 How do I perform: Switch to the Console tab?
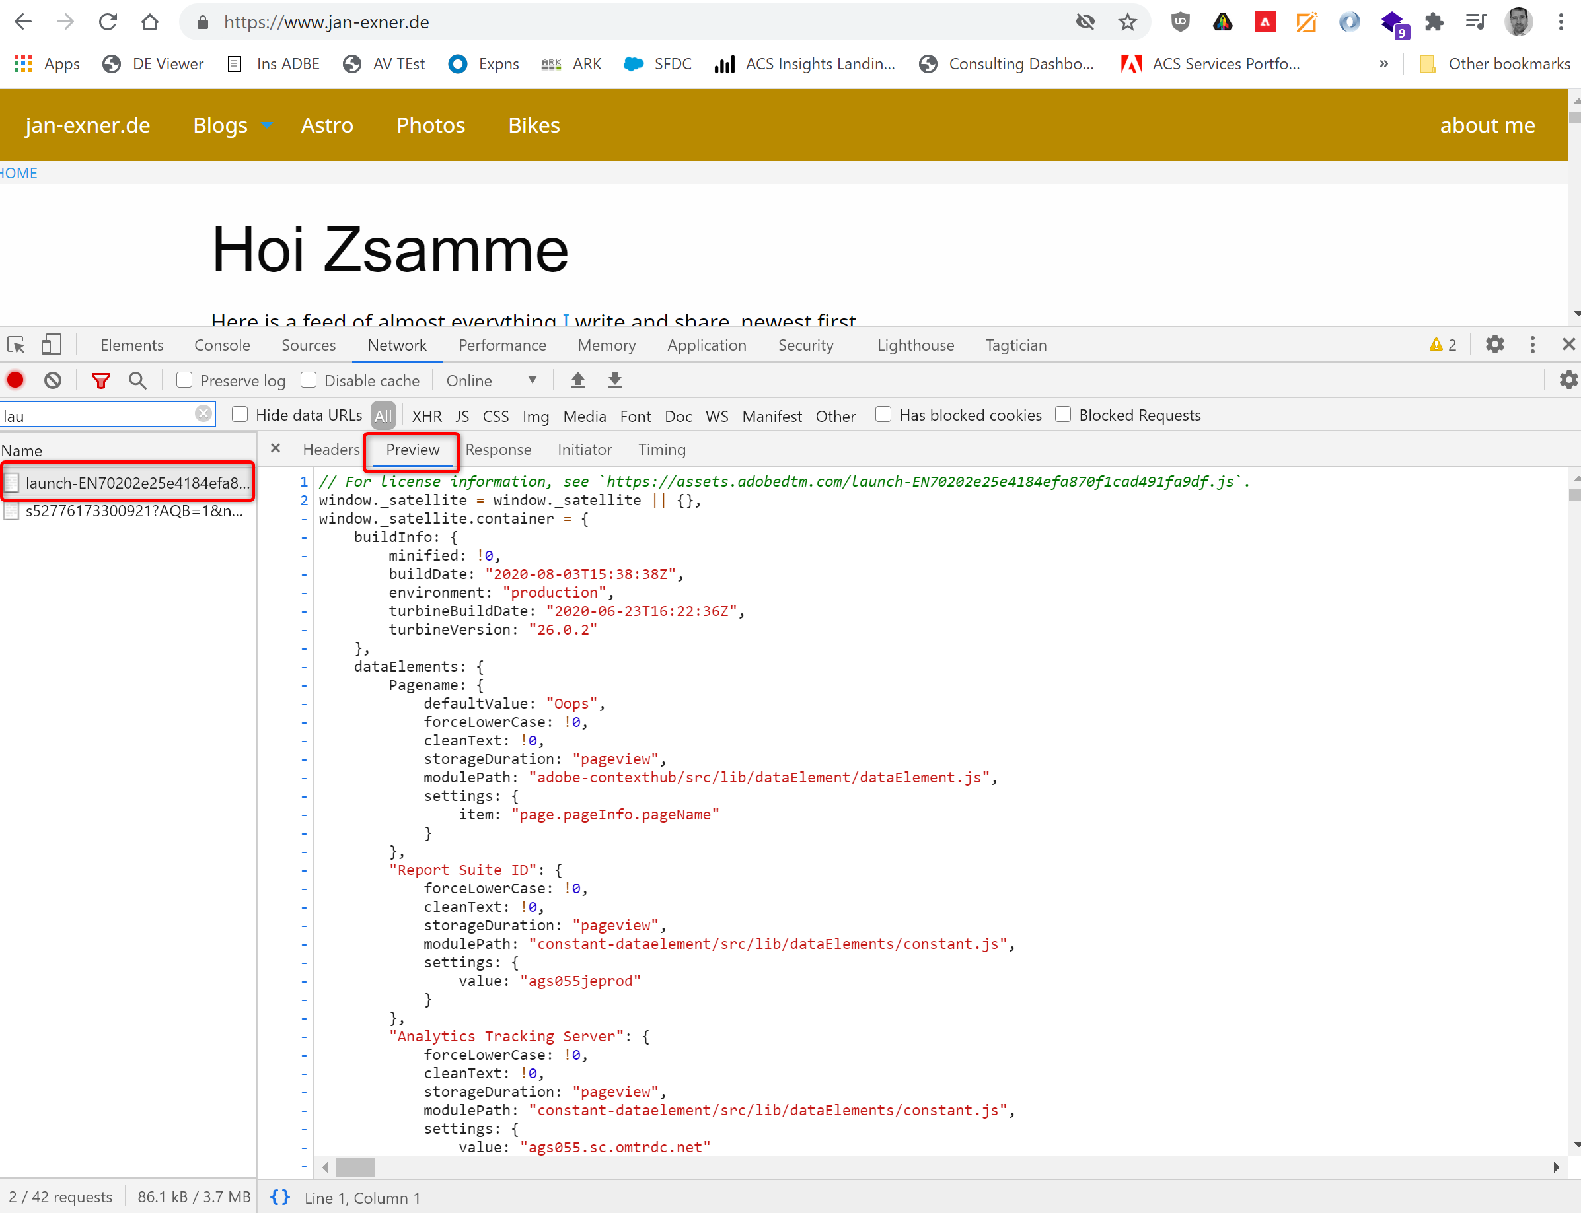pyautogui.click(x=222, y=345)
